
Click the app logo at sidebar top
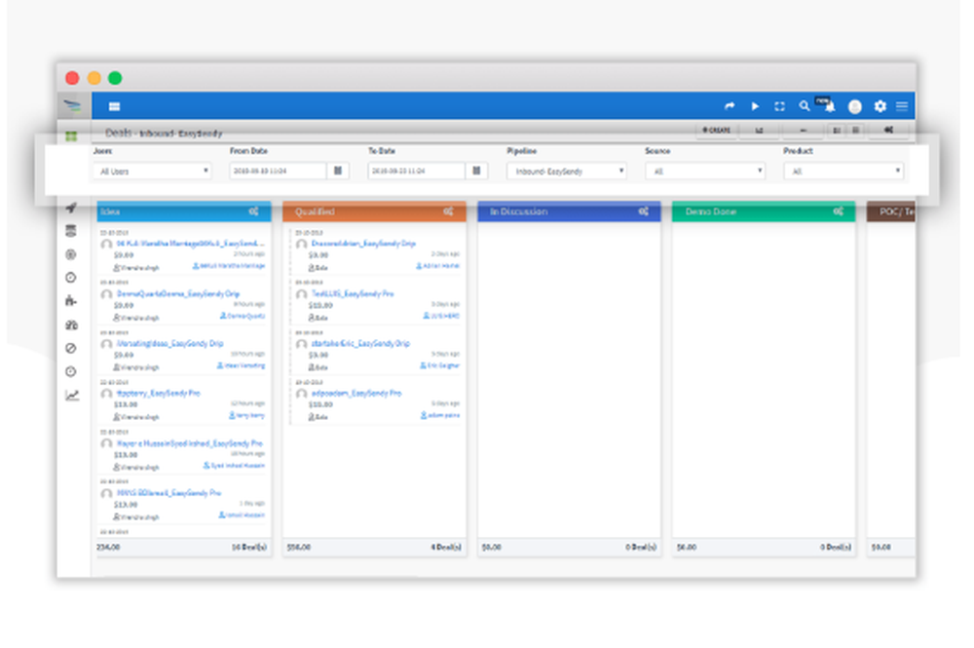[x=72, y=105]
